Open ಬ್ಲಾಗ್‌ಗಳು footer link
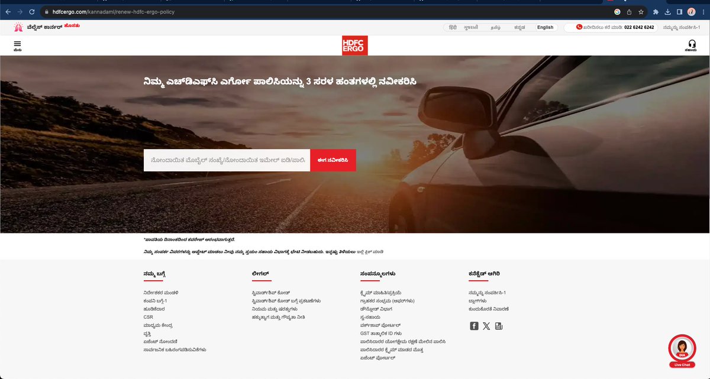Image resolution: width=710 pixels, height=379 pixels. (x=477, y=301)
